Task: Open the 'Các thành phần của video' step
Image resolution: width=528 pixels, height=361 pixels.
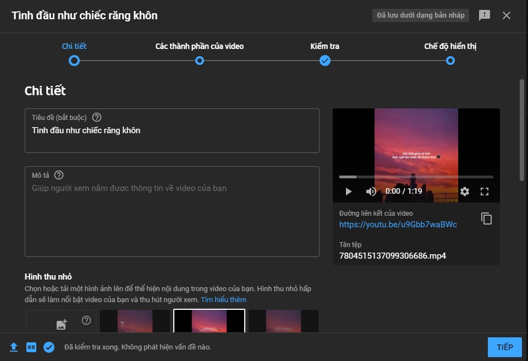Action: click(200, 61)
